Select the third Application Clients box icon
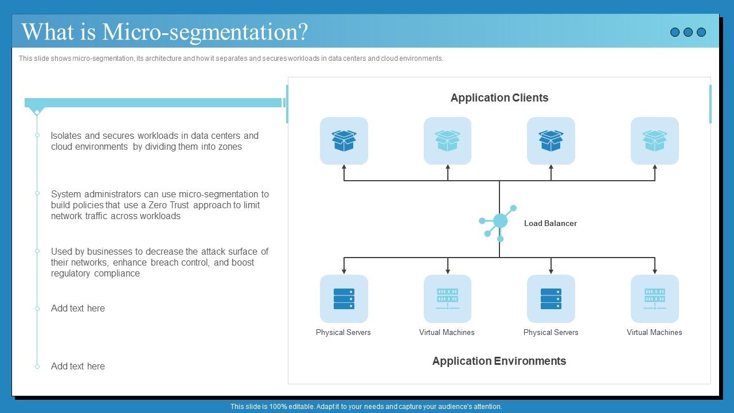The image size is (734, 413). (x=551, y=141)
